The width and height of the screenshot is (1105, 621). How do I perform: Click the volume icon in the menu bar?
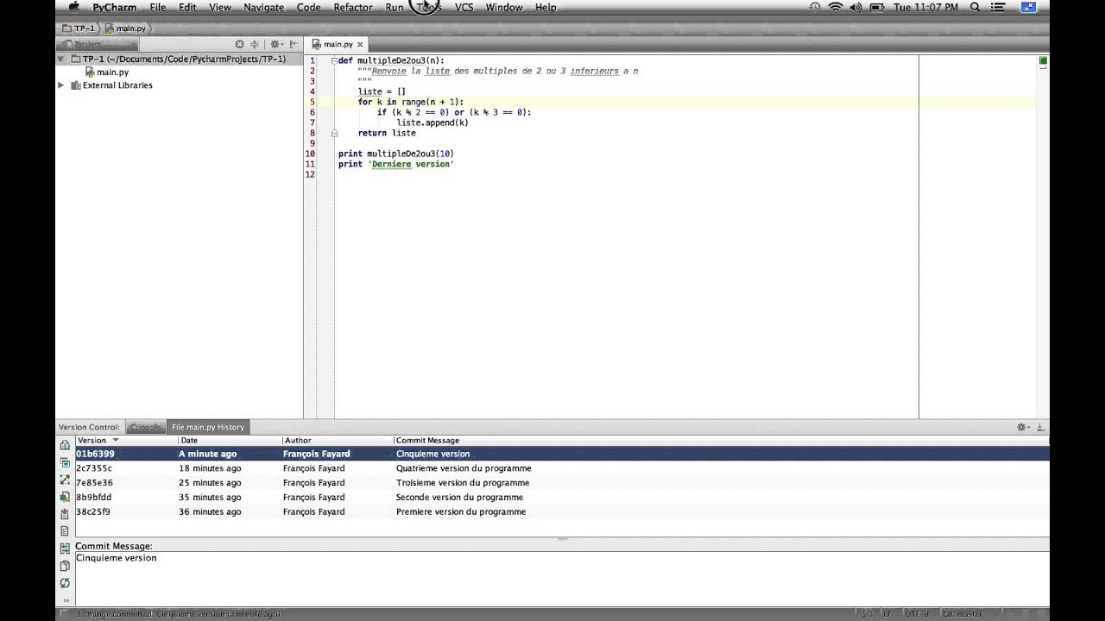point(856,7)
